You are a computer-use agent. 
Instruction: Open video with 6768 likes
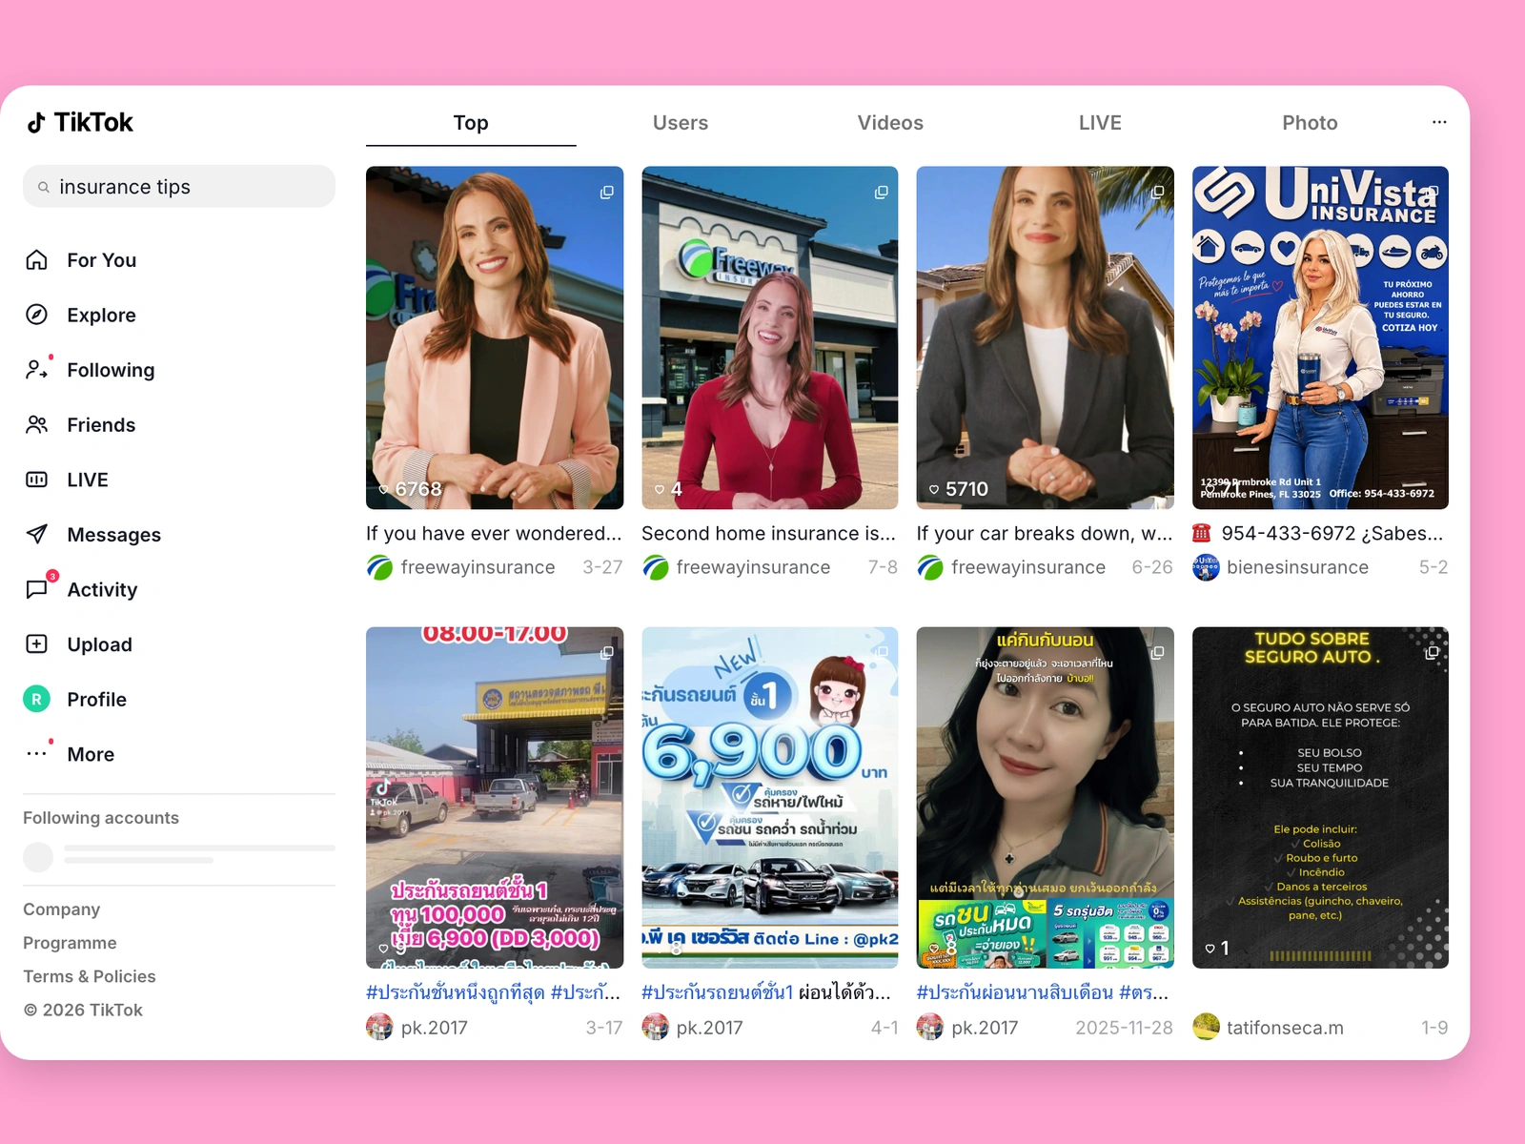495,337
